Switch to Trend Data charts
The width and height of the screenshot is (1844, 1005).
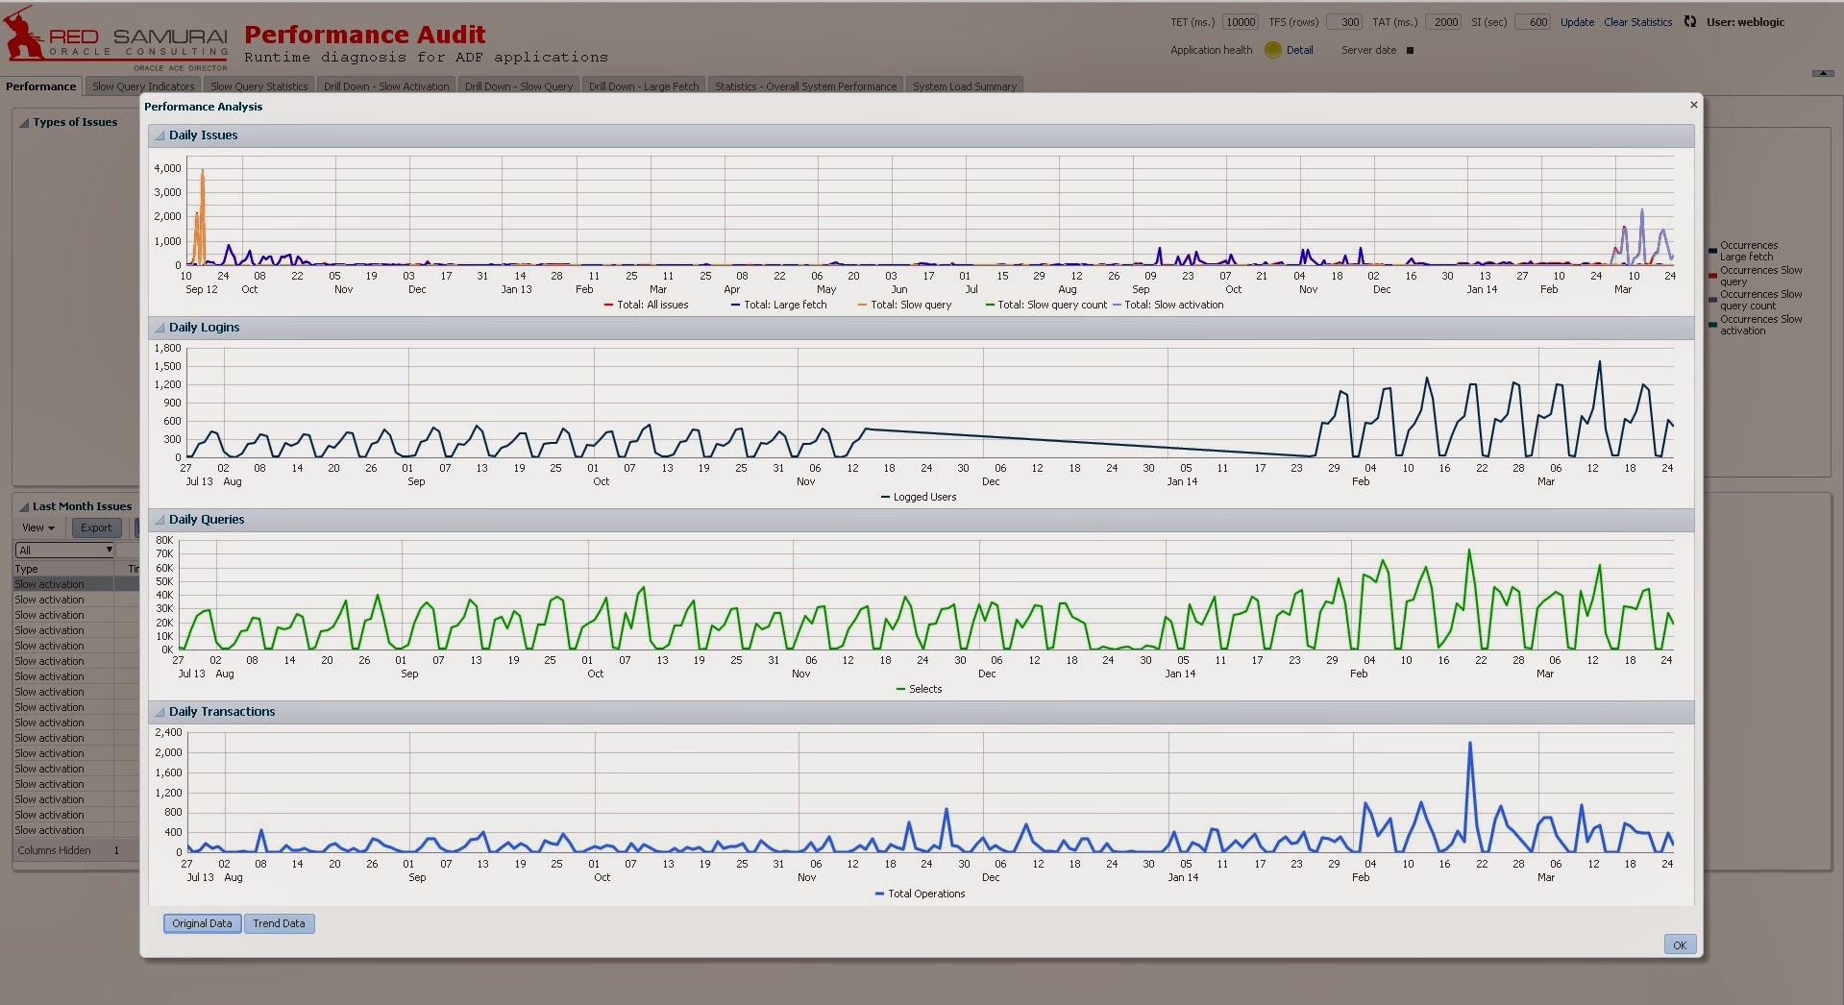pyautogui.click(x=279, y=923)
